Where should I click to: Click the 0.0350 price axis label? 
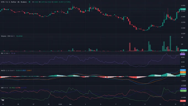(183, 22)
